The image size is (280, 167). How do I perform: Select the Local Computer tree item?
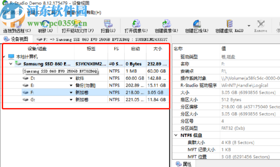click(27, 57)
